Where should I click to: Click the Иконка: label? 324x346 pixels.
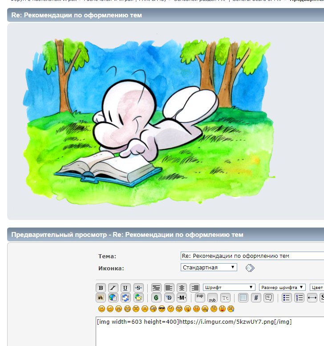tap(111, 269)
